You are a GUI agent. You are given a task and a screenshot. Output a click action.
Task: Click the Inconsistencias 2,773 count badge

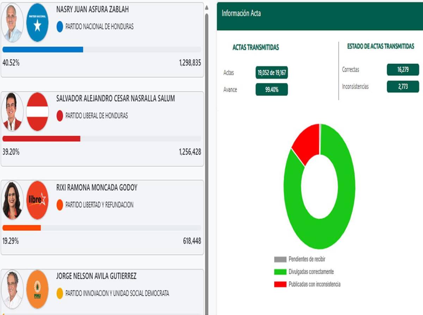pos(403,87)
